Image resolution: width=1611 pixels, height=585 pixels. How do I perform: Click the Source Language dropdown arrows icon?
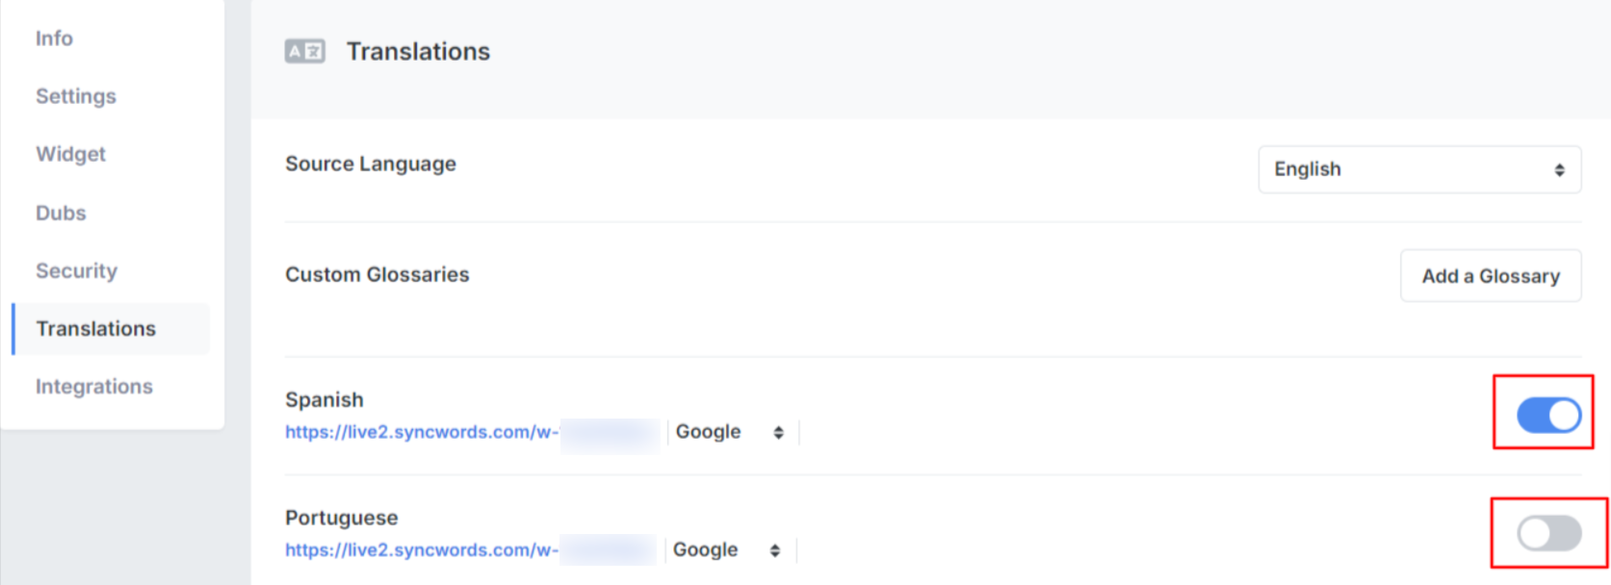coord(1559,170)
